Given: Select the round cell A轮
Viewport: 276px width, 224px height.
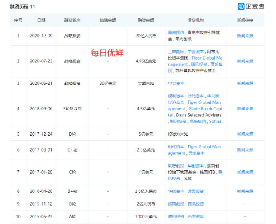Looking at the screenshot, I should pos(72,216).
